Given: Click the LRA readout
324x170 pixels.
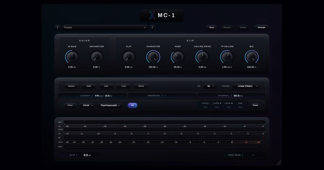Looking at the screenshot, I should tap(240, 105).
